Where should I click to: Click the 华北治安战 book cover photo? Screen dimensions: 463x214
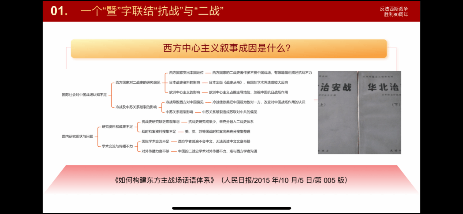pos(359,112)
